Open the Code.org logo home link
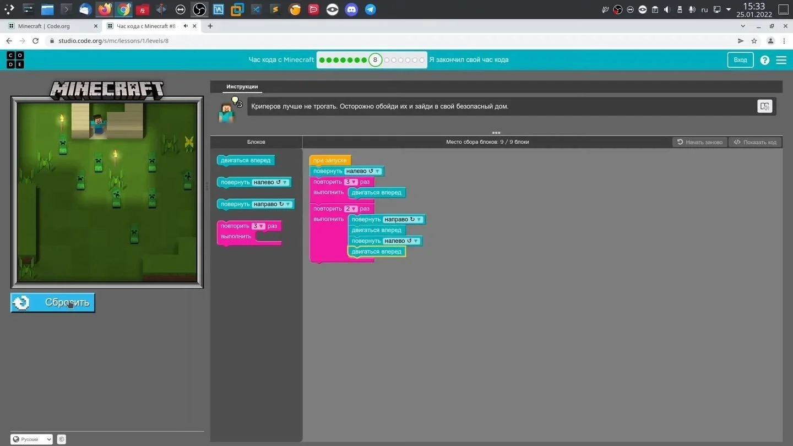Image resolution: width=793 pixels, height=446 pixels. [x=15, y=59]
